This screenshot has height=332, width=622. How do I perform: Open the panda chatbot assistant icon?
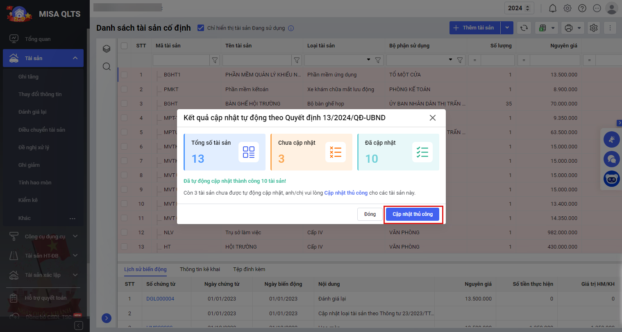[x=611, y=179]
